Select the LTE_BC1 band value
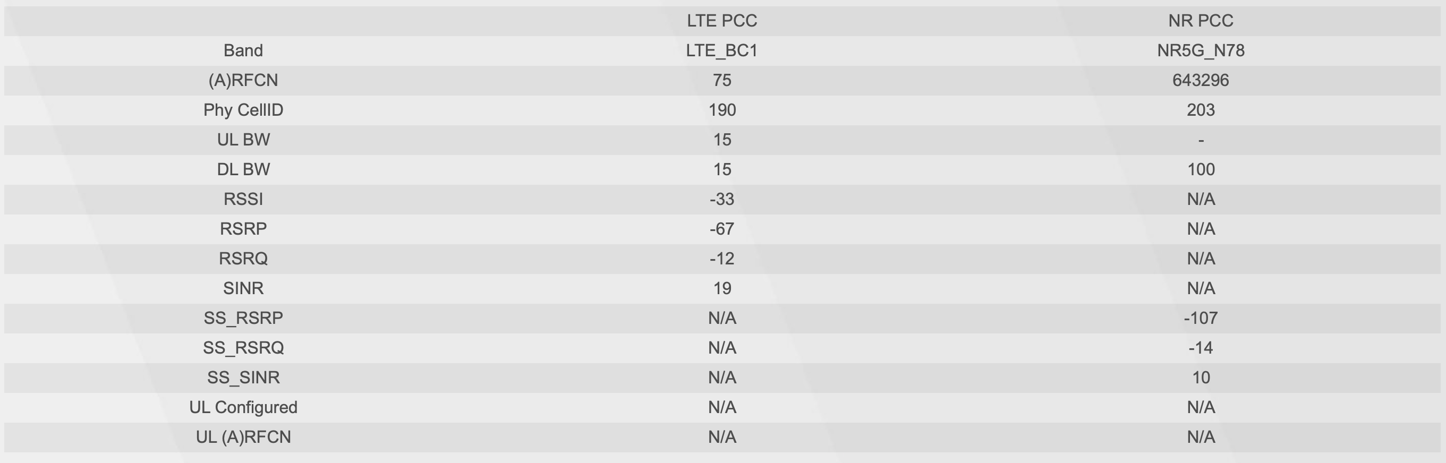1446x463 pixels. 722,50
